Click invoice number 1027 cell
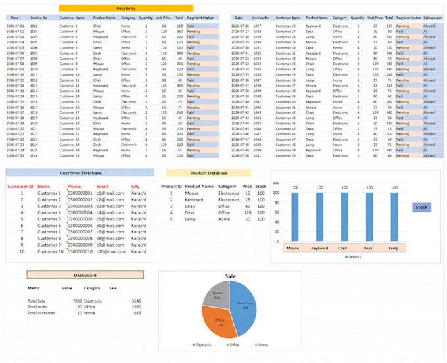Viewport: 447px width, 363px height. [257, 26]
